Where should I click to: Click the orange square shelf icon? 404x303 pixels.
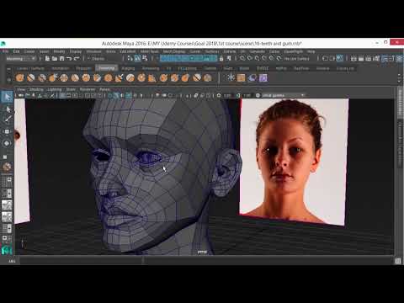(241, 77)
